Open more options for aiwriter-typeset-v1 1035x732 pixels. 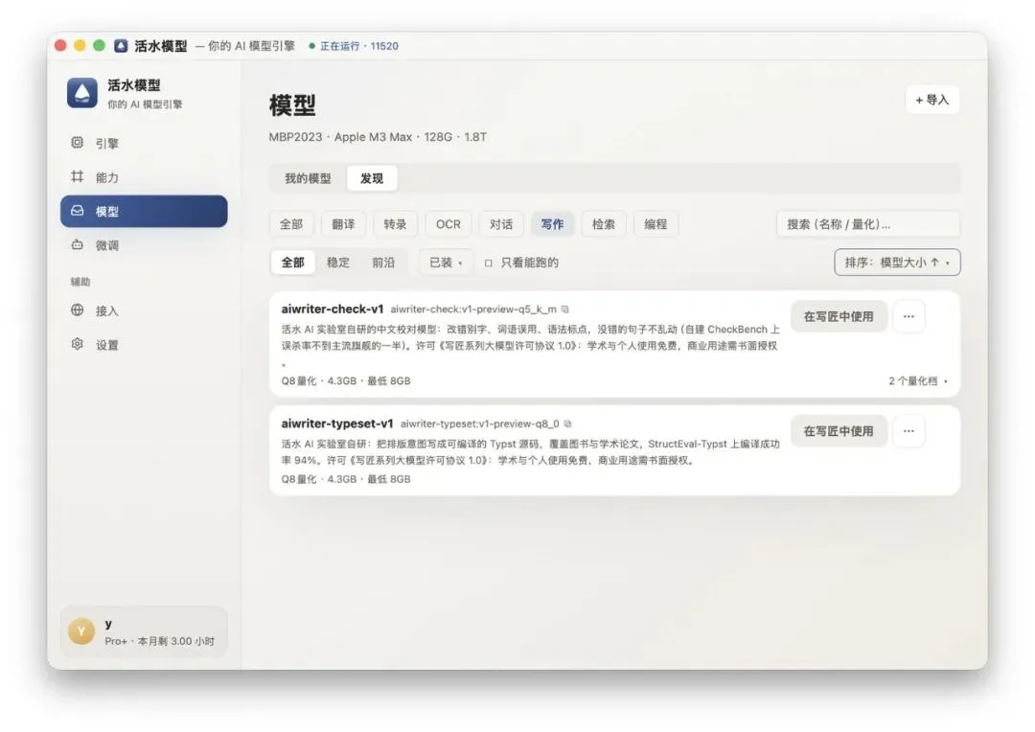[908, 431]
